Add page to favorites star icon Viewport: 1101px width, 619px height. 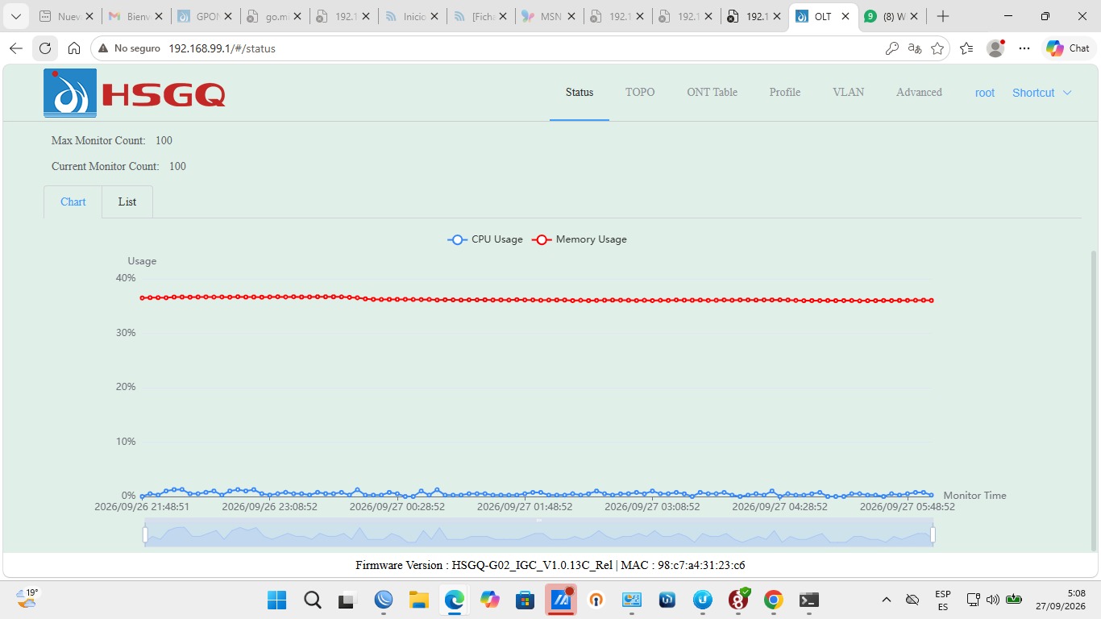937,48
